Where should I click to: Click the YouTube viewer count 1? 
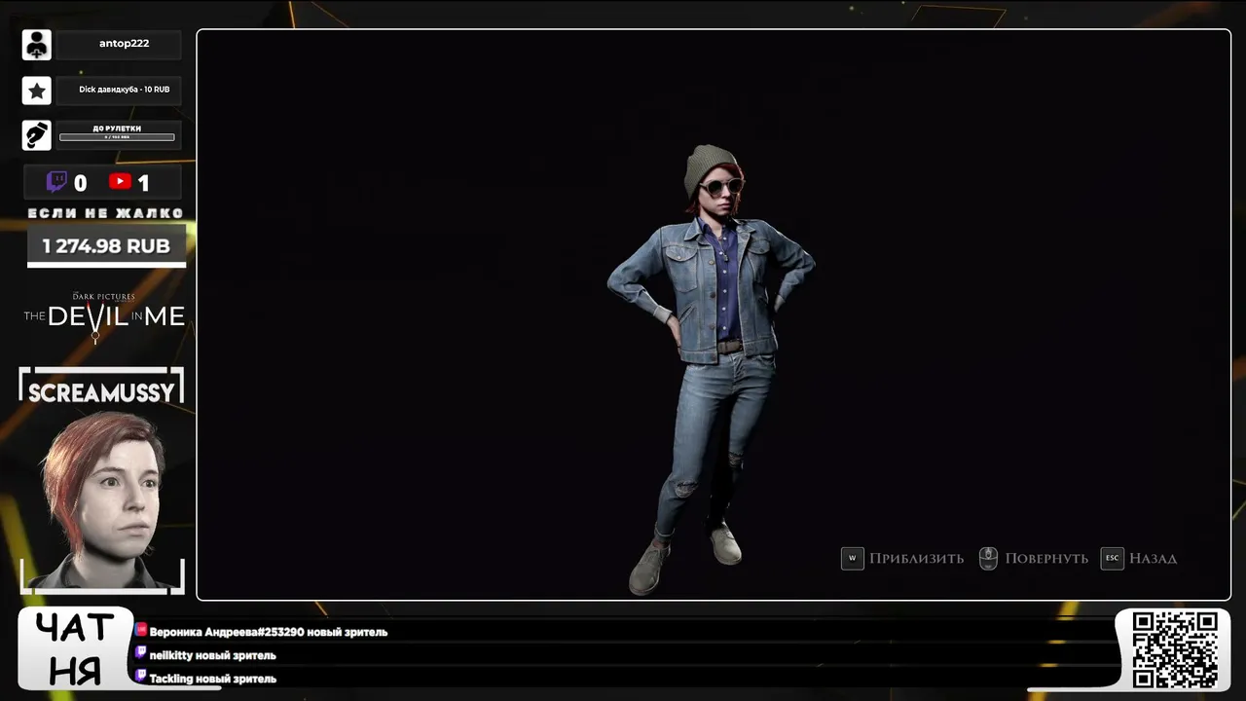point(143,183)
